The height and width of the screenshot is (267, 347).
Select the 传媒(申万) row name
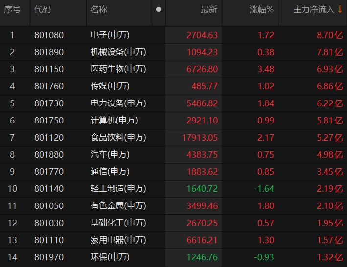[110, 86]
